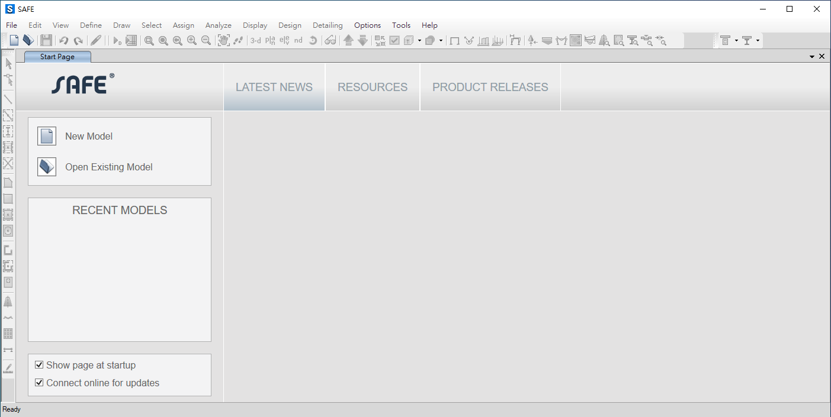This screenshot has width=831, height=417.
Task: Click the Set Display Options checkmark icon
Action: point(394,40)
